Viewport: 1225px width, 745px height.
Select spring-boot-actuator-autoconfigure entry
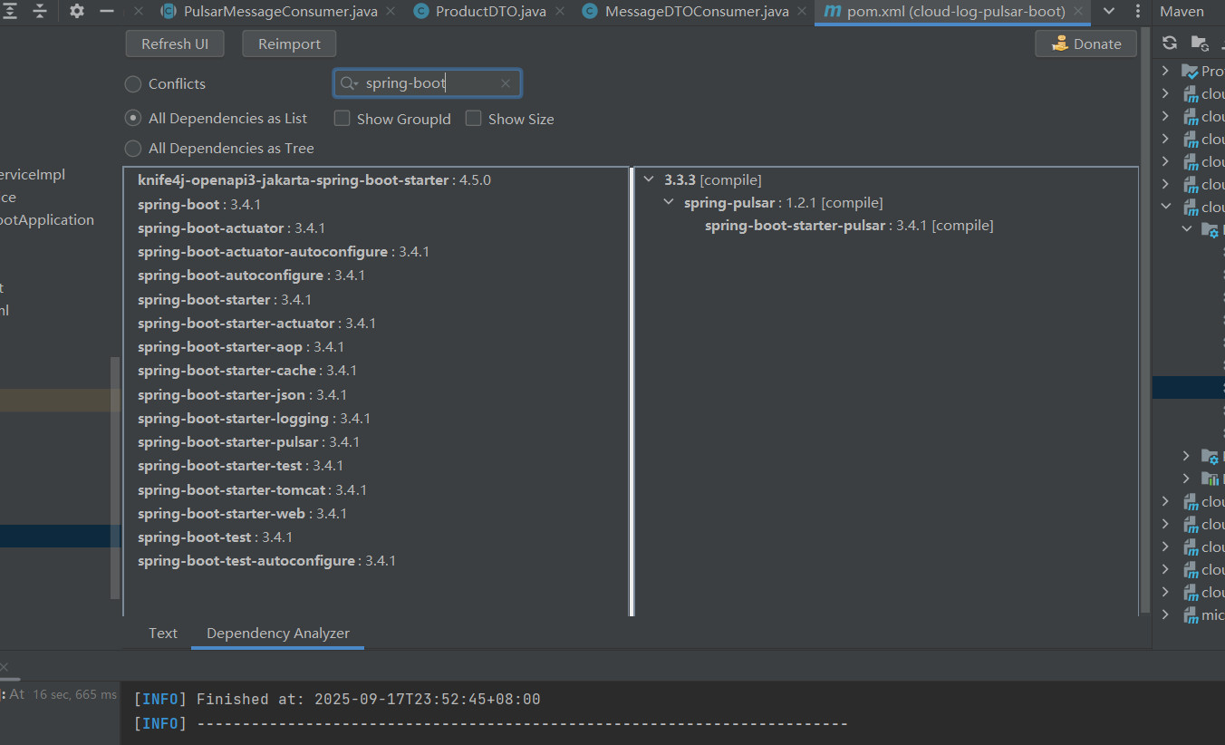tap(284, 252)
